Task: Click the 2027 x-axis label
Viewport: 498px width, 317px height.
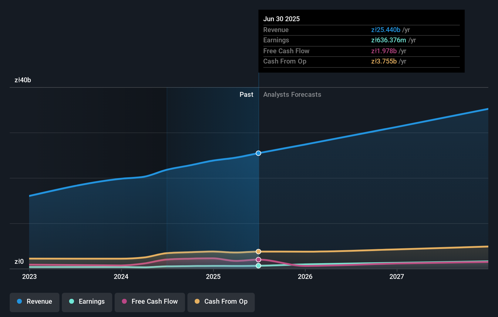Action: [397, 276]
